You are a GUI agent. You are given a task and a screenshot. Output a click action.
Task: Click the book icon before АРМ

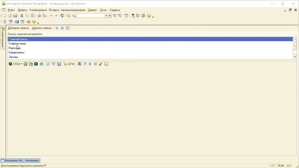59,64
